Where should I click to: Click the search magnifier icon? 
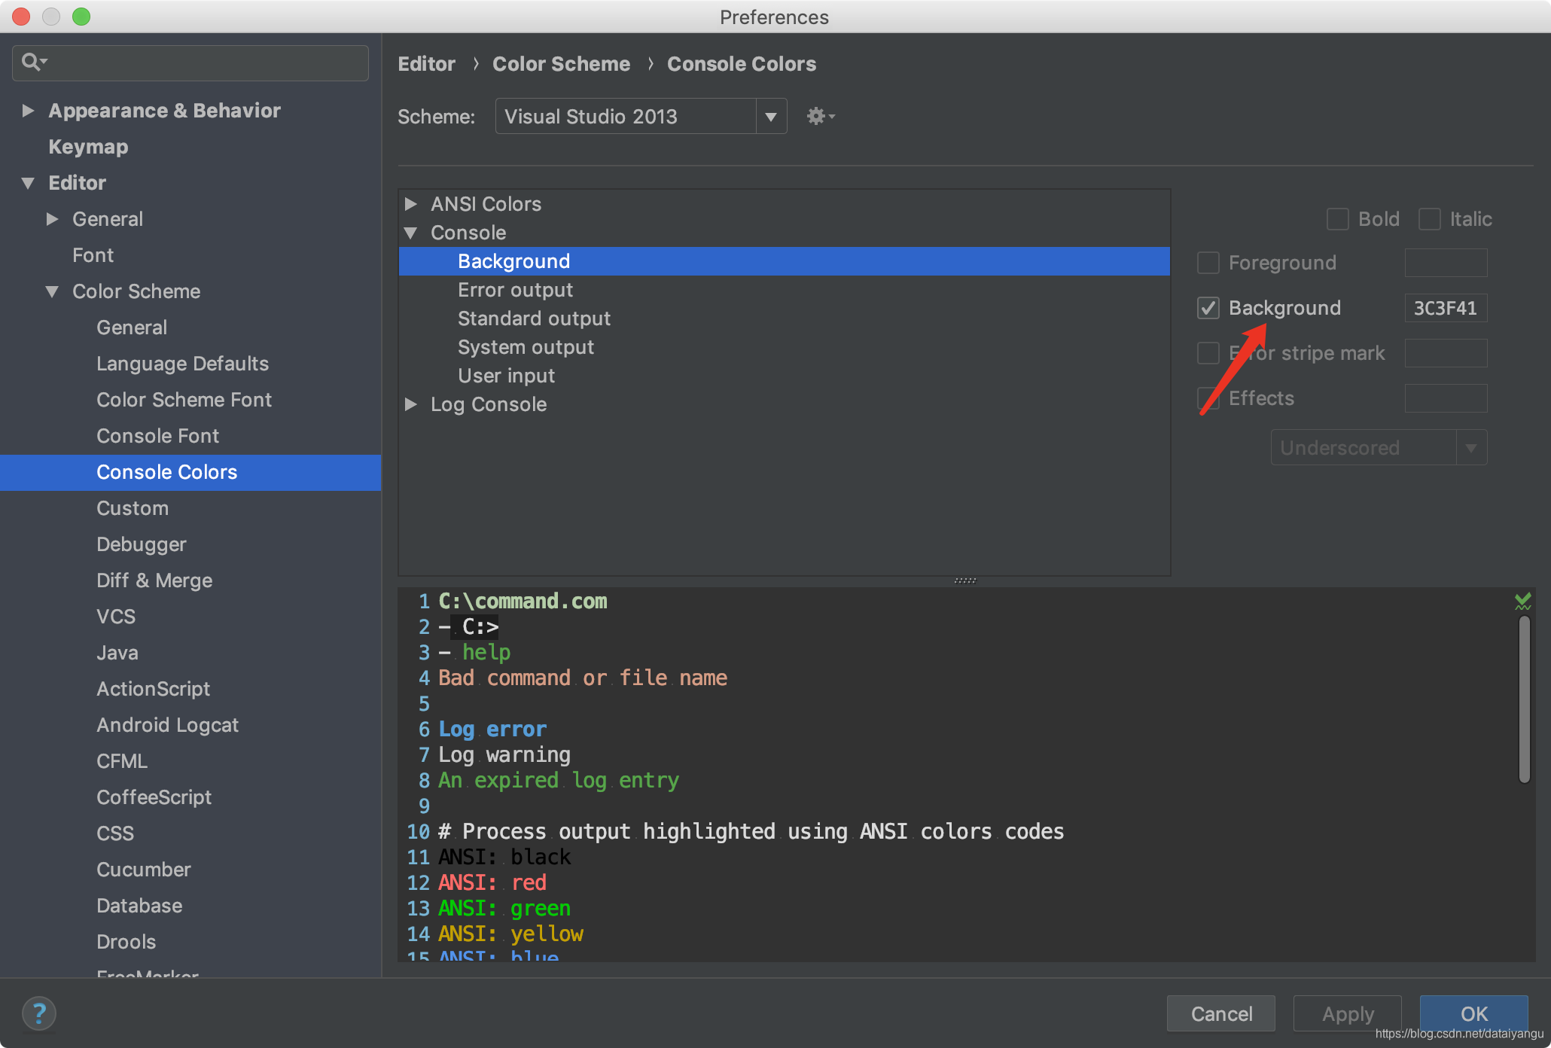click(32, 62)
